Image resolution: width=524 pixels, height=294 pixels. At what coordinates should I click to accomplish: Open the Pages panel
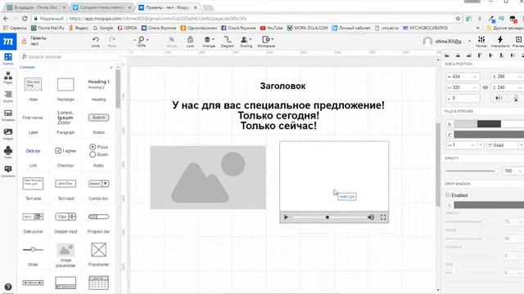point(8,78)
